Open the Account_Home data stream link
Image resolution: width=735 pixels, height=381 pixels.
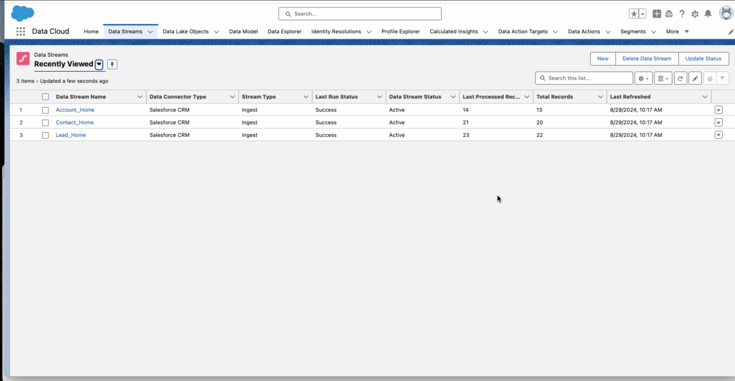coord(75,110)
